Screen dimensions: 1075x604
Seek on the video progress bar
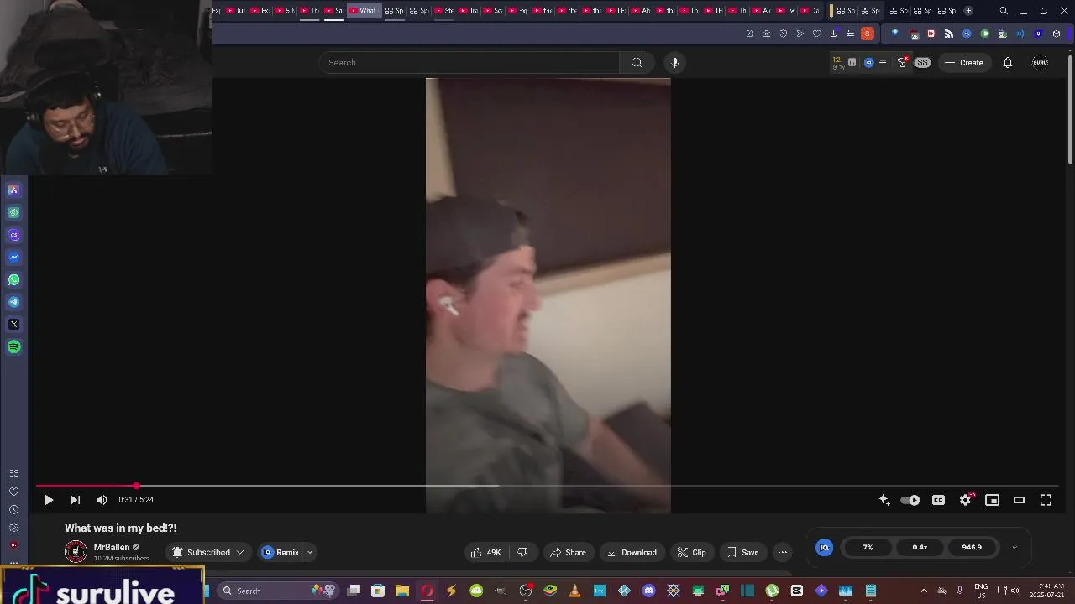(x=548, y=486)
